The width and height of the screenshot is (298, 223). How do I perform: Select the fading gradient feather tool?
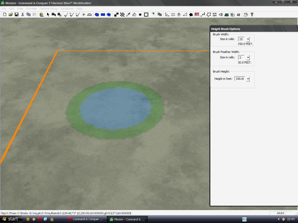click(153, 14)
